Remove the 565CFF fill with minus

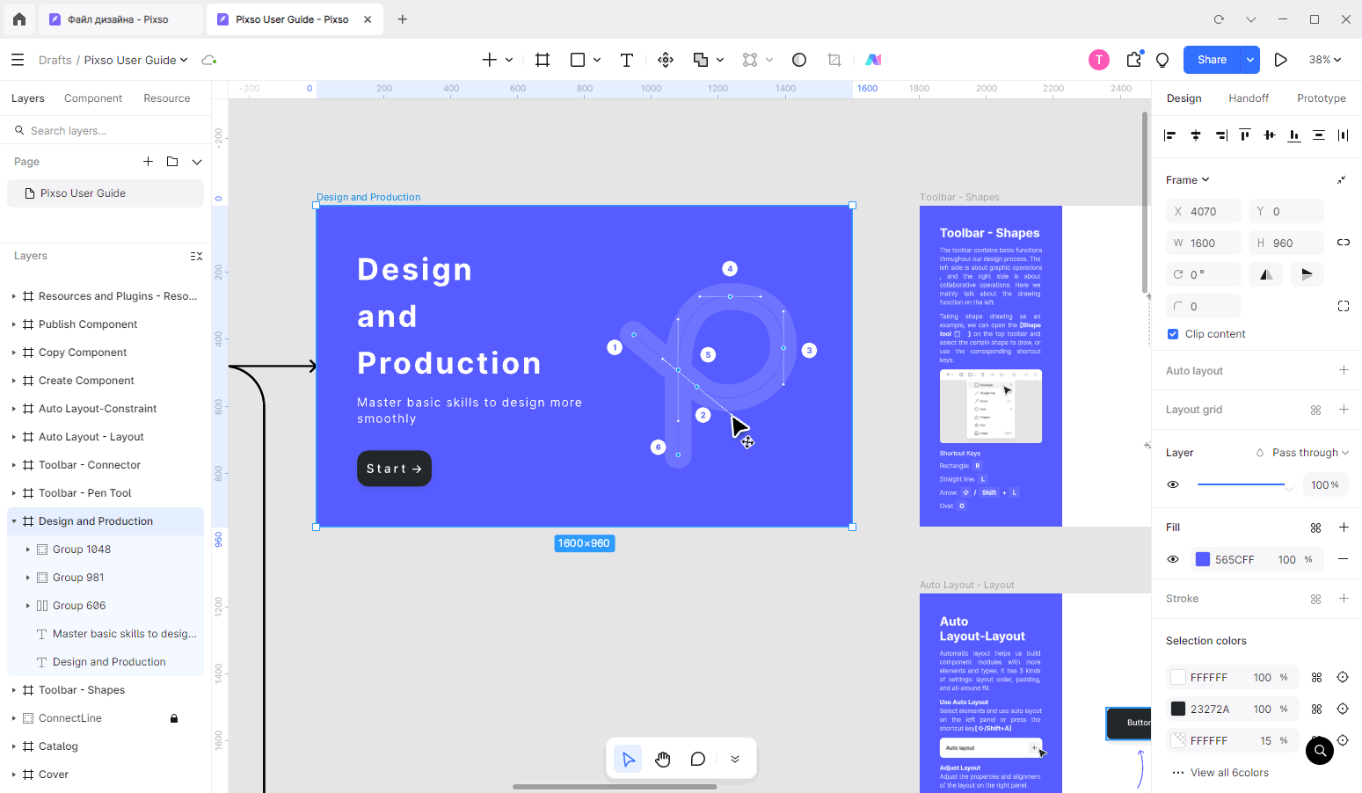[x=1344, y=559]
